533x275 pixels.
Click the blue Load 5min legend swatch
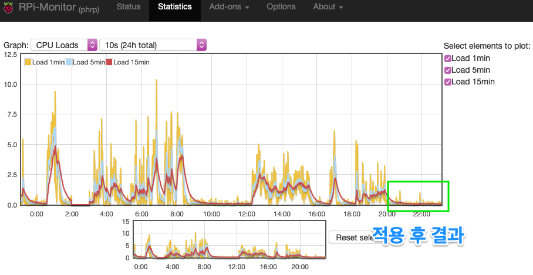point(68,62)
